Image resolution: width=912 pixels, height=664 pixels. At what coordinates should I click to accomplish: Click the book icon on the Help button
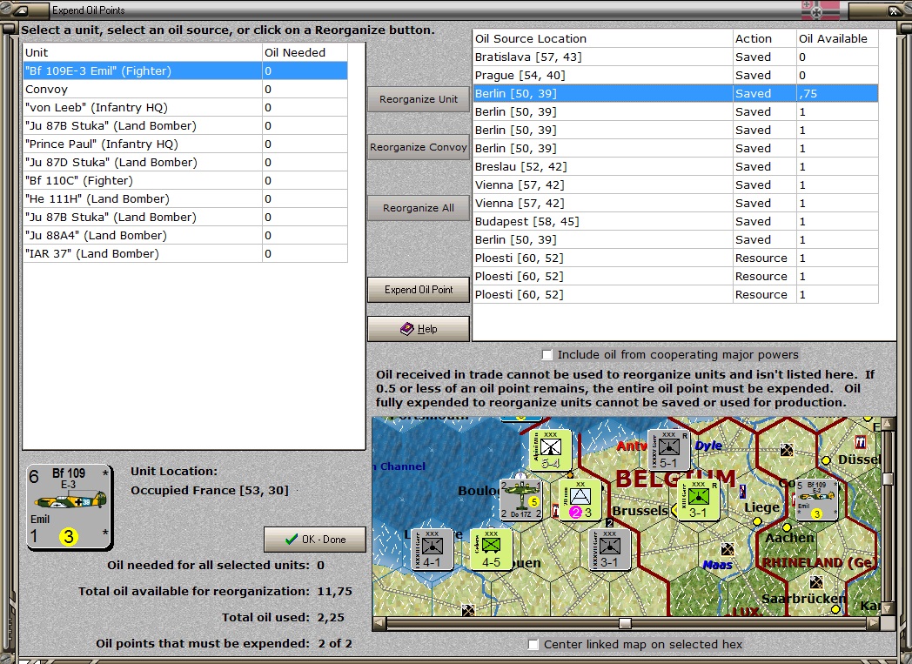point(407,329)
